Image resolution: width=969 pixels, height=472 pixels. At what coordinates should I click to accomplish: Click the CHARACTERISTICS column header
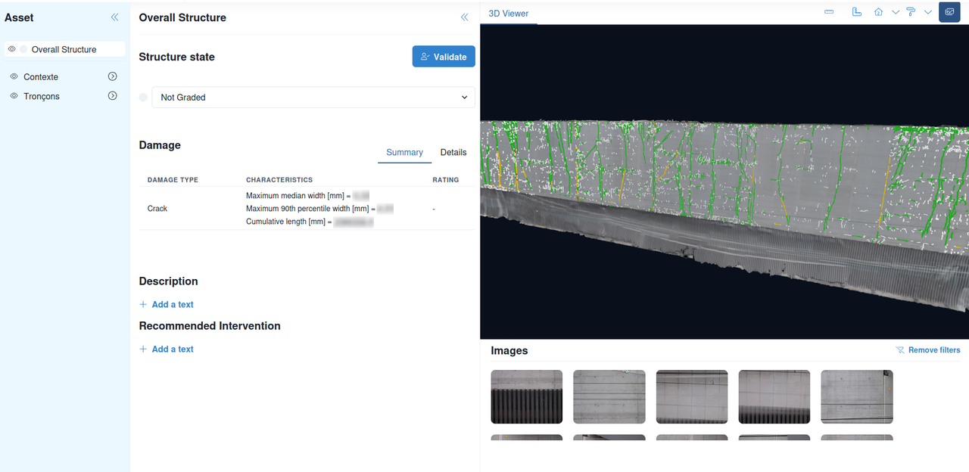[x=279, y=180]
